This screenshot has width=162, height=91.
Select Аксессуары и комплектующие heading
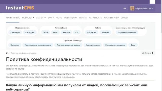[131, 28]
